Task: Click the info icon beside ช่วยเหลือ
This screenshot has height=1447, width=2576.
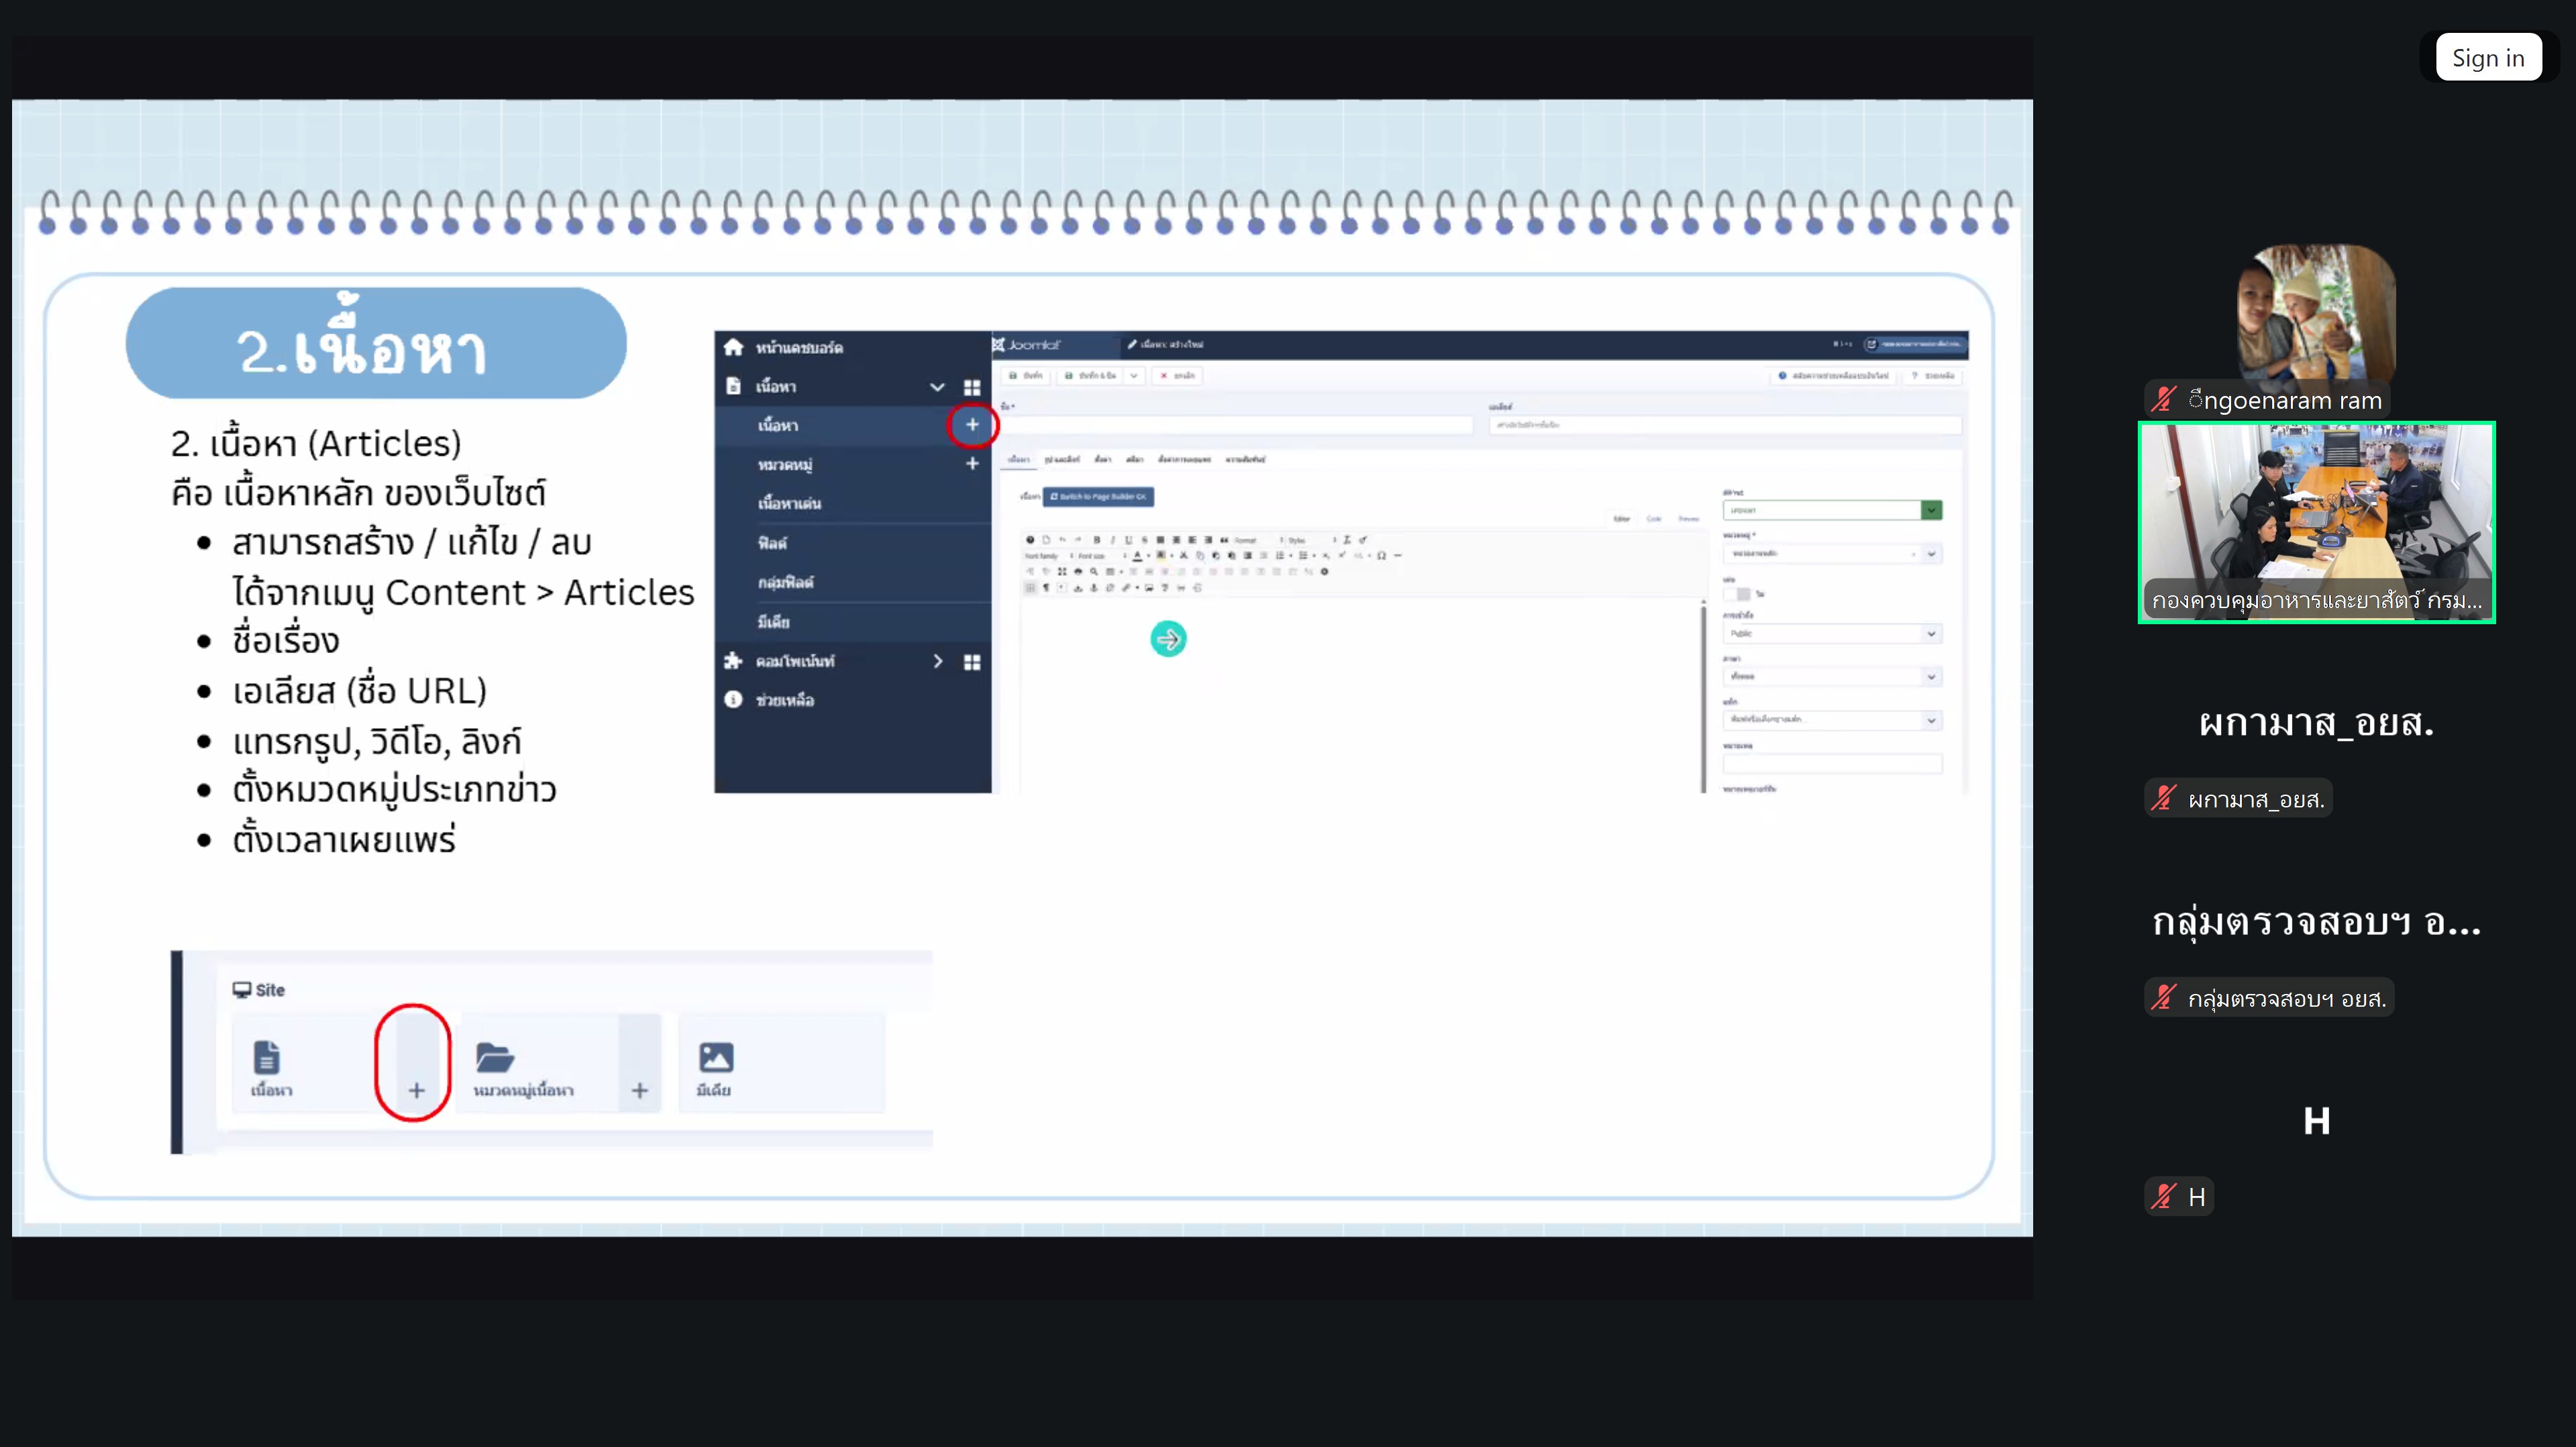Action: pos(733,700)
